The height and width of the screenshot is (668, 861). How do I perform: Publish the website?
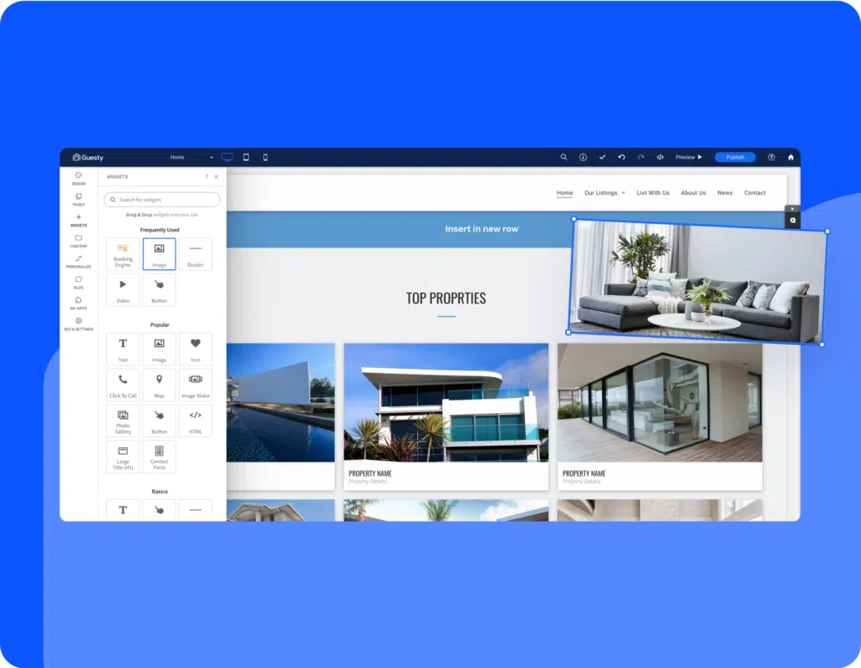click(735, 157)
